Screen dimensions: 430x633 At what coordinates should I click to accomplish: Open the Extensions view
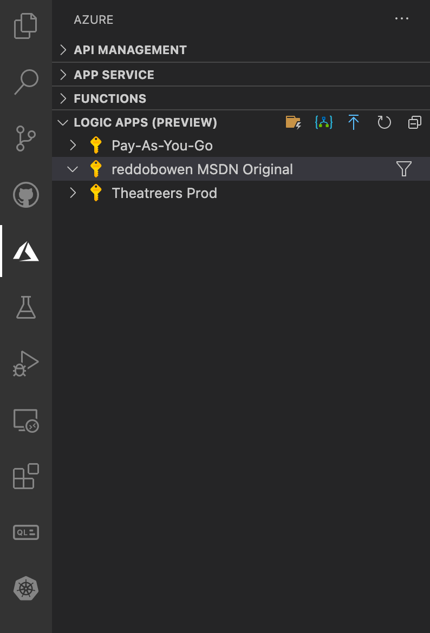25,477
